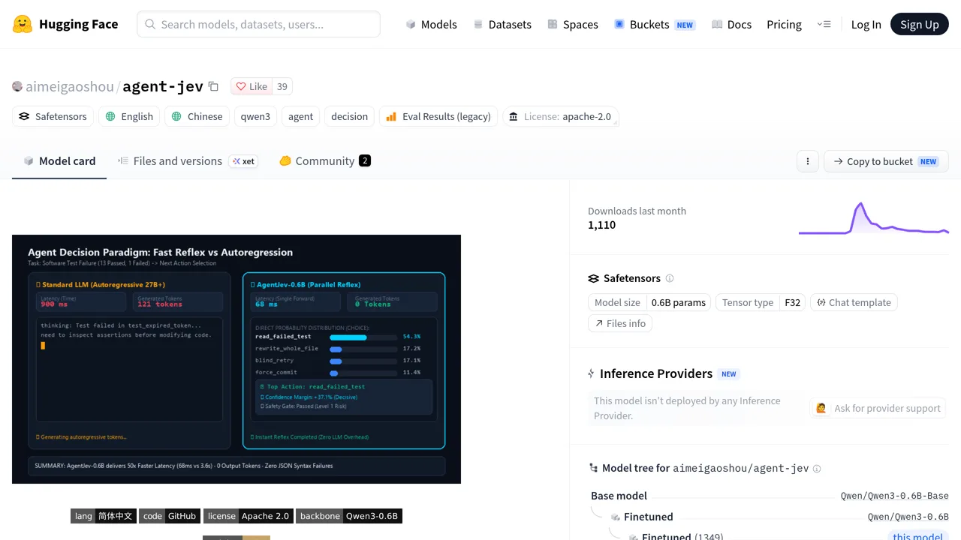The width and height of the screenshot is (961, 540).
Task: Open the Datasets navigation link
Action: point(502,24)
